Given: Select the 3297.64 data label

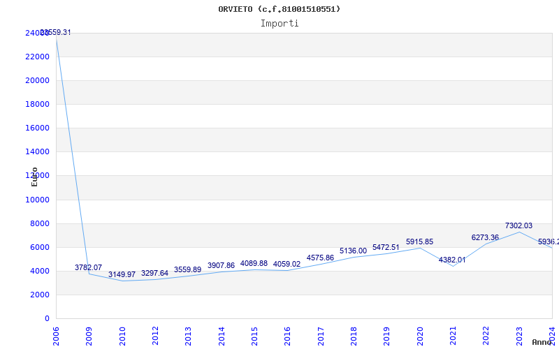Looking at the screenshot, I should click(154, 273).
